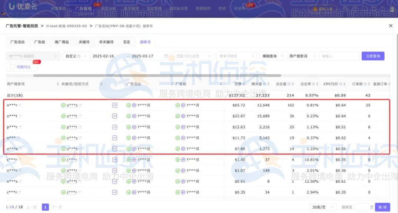Switch to the 关键词 tab
The height and width of the screenshot is (213, 398).
[84, 42]
